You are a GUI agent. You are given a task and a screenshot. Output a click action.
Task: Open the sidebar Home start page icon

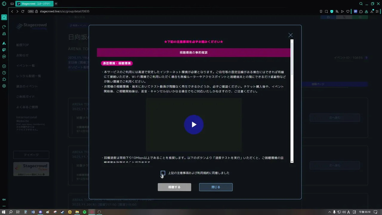pos(4,17)
